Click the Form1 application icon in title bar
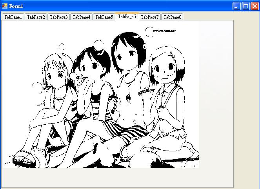The height and width of the screenshot is (189, 260). pos(5,6)
